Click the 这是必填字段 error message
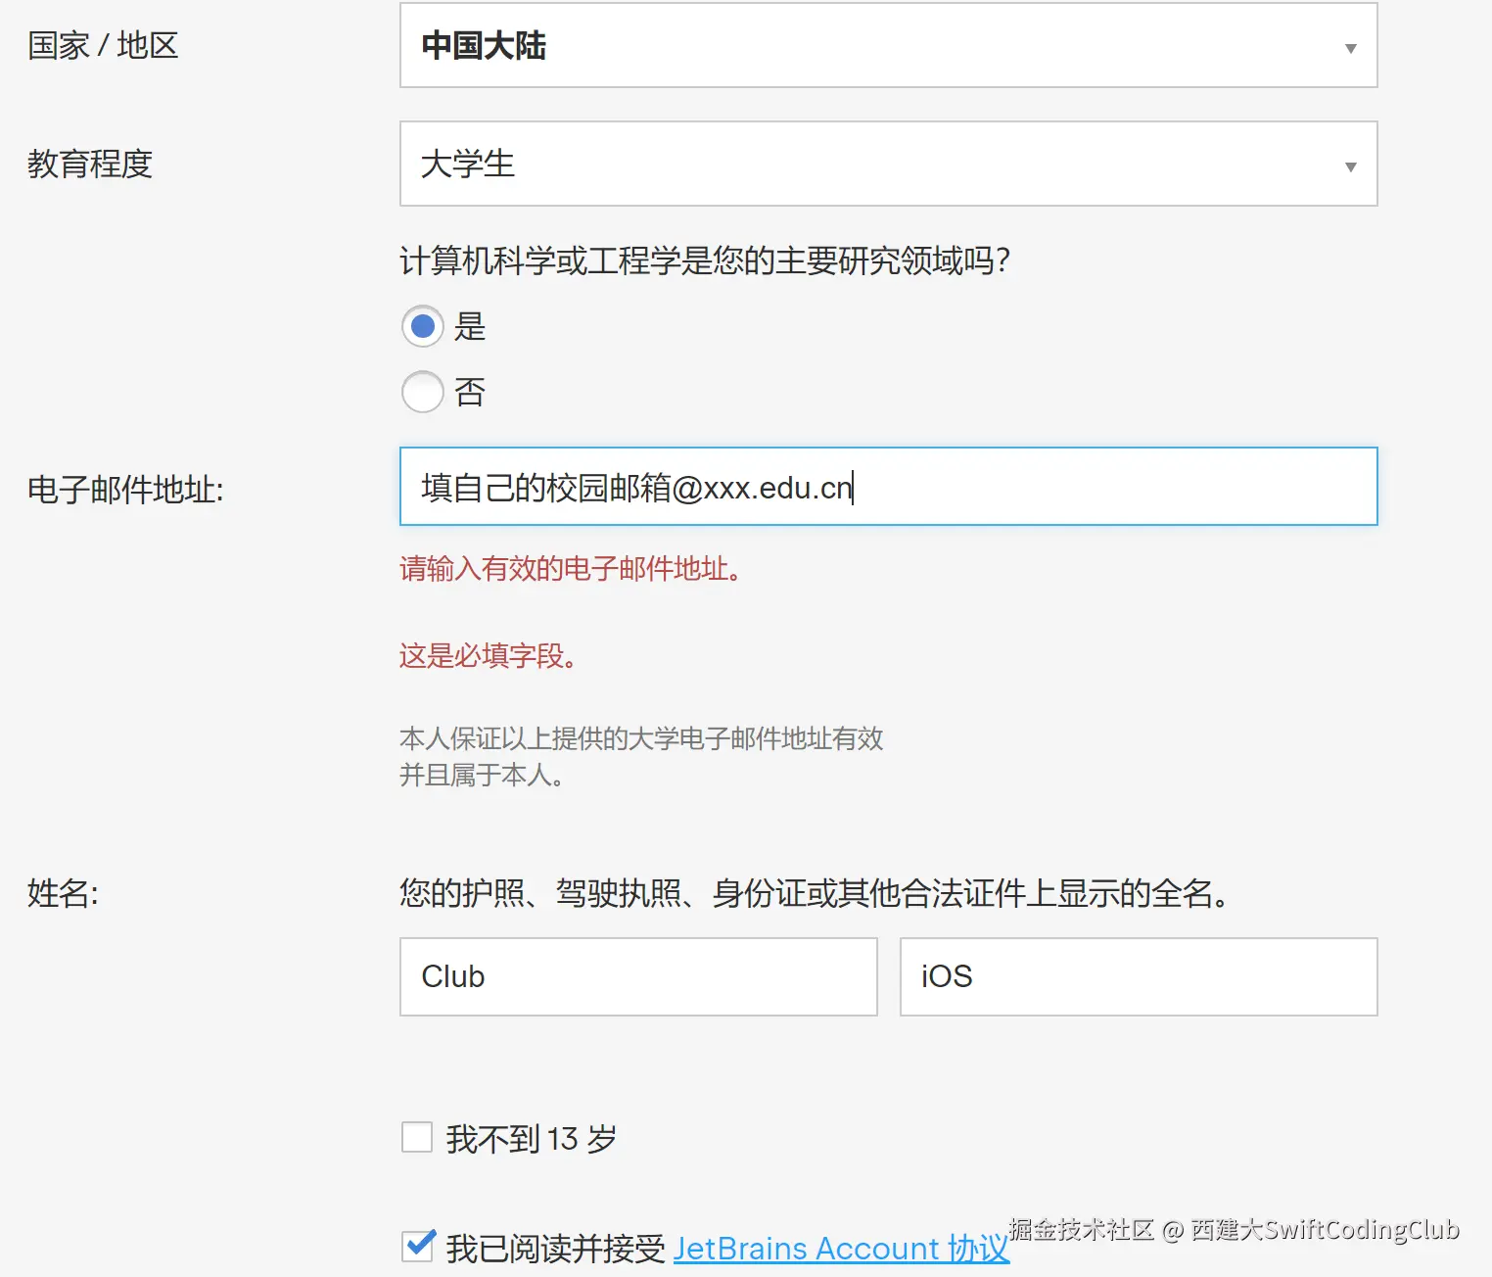Viewport: 1492px width, 1277px height. click(x=488, y=656)
